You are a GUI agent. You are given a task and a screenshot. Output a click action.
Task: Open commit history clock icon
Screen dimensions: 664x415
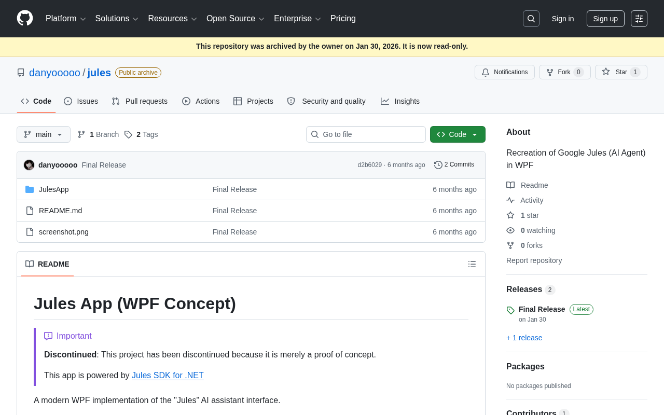(438, 165)
